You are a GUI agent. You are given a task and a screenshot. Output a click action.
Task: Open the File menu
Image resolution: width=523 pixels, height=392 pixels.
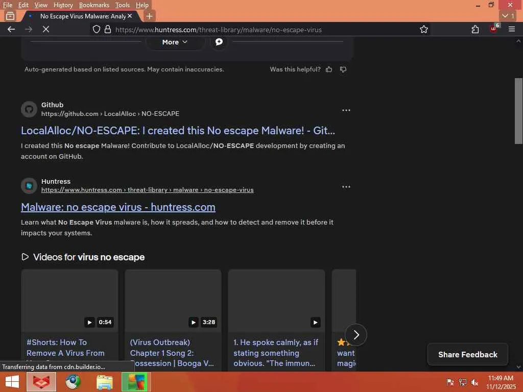coord(7,5)
